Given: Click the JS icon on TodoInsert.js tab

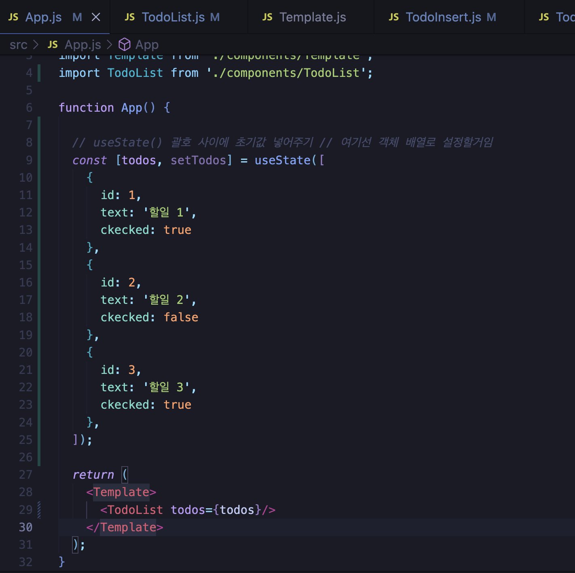Looking at the screenshot, I should click(394, 17).
